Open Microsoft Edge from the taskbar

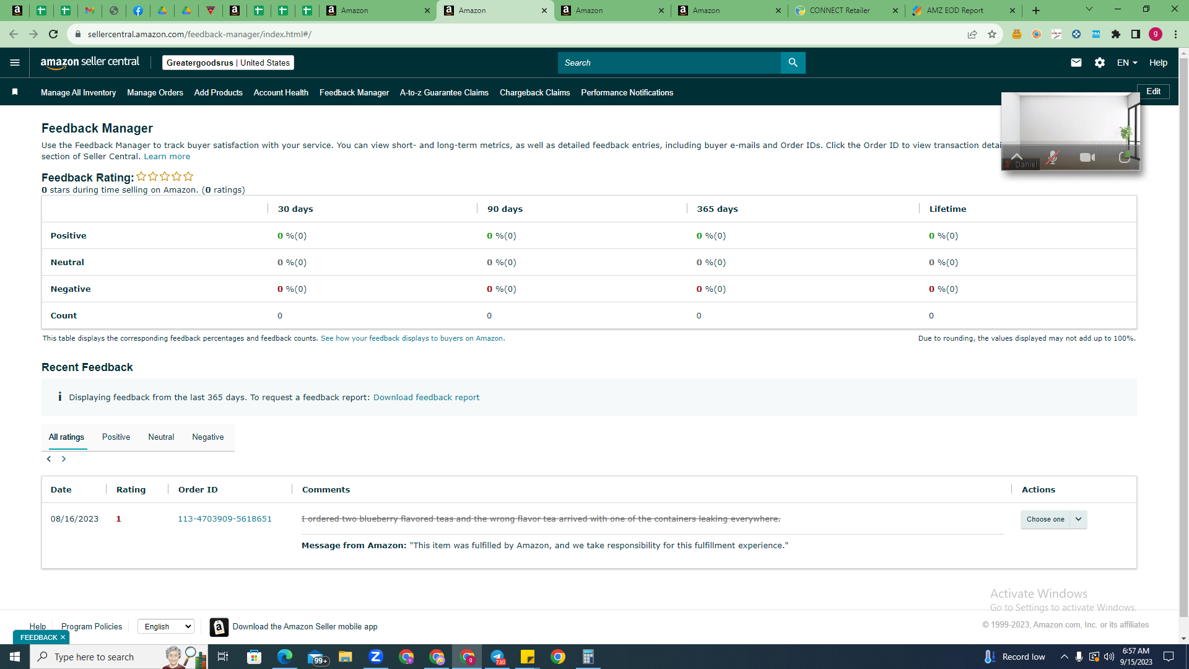[285, 657]
